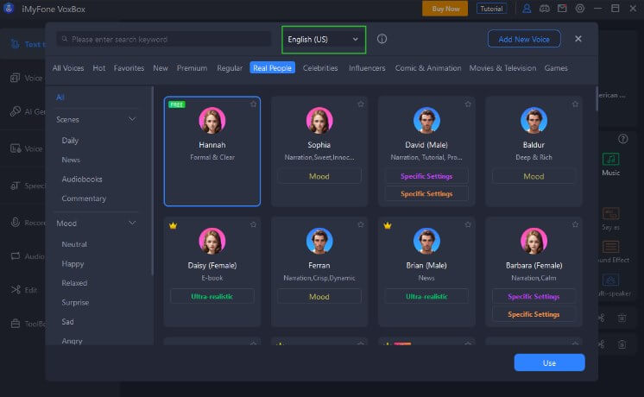Select the News scene filter

[x=71, y=160]
